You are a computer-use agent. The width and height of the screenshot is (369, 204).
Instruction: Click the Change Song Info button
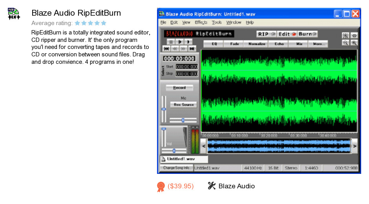[x=176, y=168]
